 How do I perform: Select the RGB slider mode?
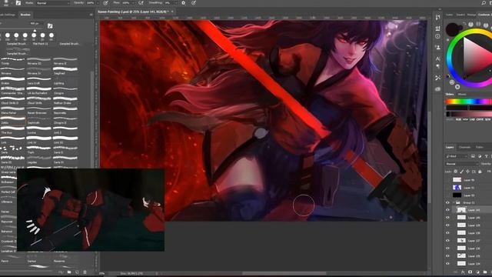458,120
